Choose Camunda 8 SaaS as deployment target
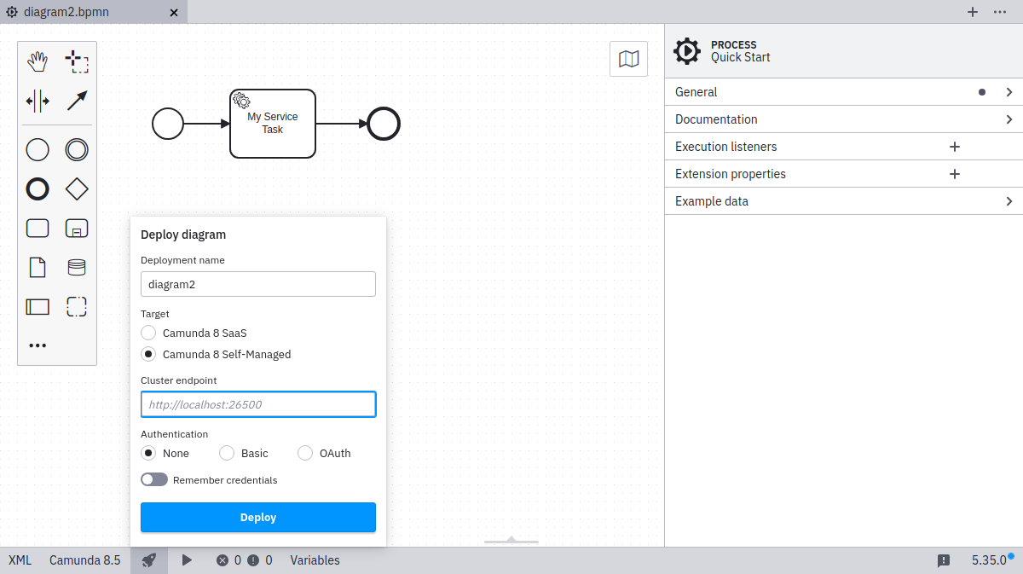1023x574 pixels. 147,333
